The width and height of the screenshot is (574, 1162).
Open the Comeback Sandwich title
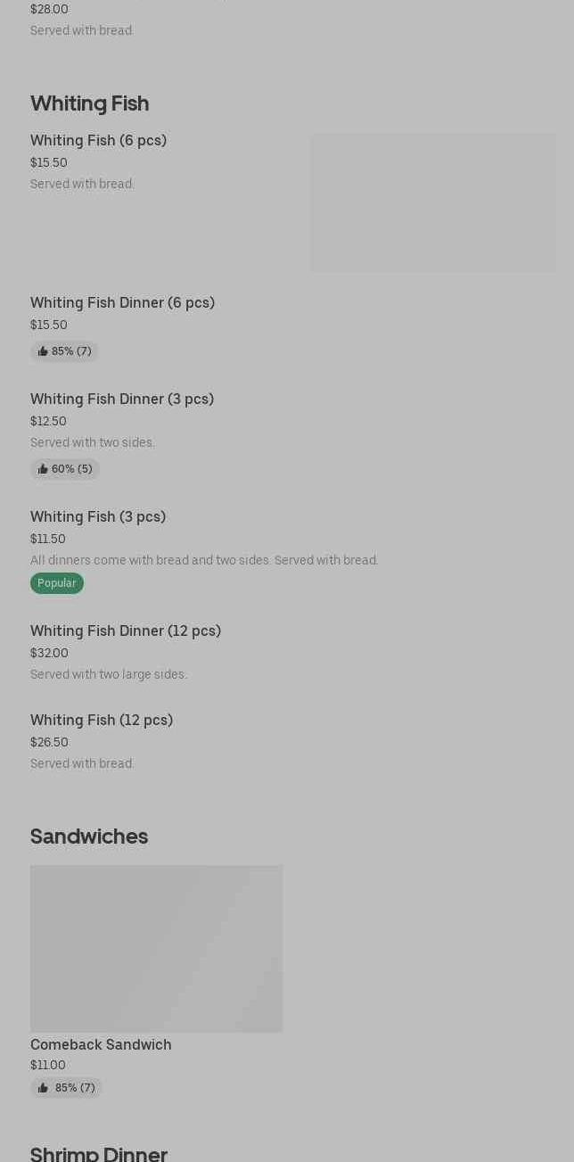tap(101, 1044)
